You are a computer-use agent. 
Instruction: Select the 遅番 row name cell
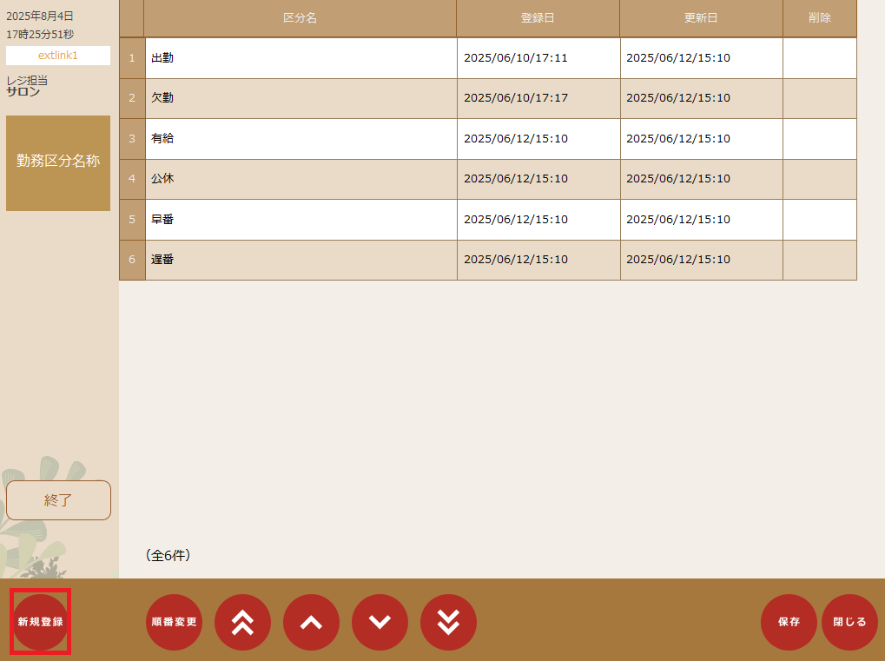[x=301, y=260]
